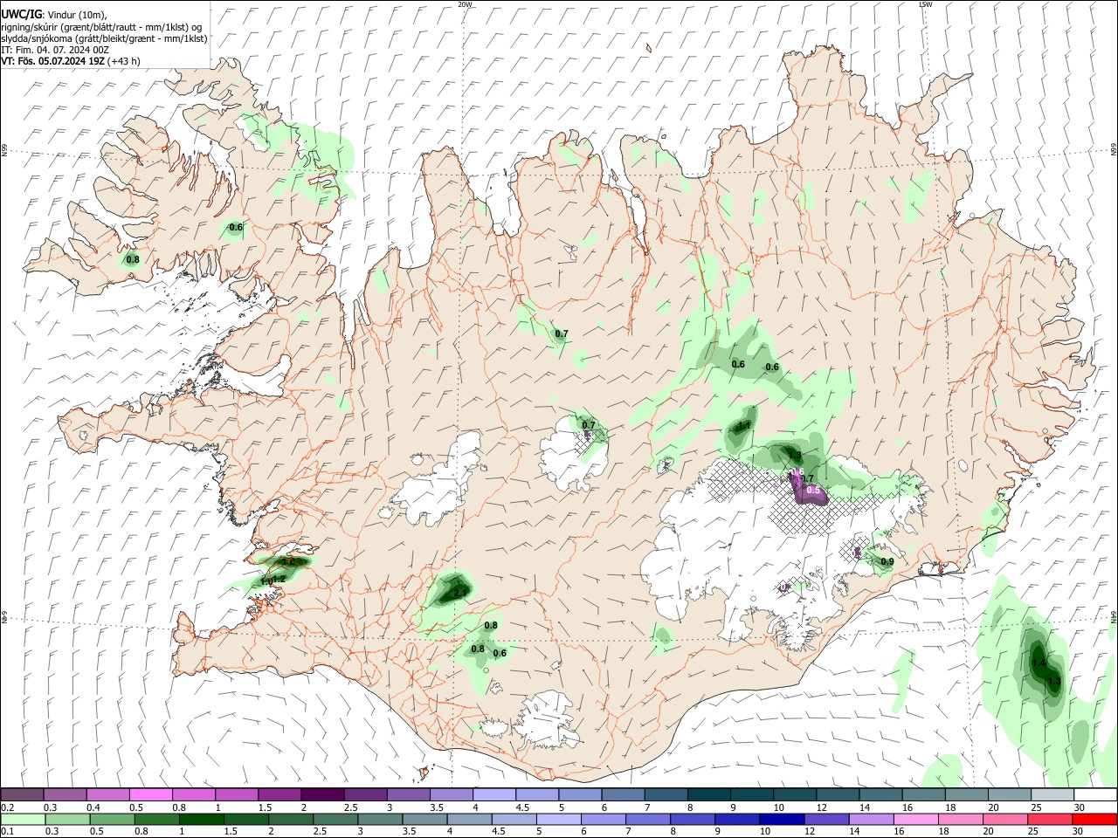
Task: Pick the dark plum swatch between 0.2 and 0.3
Action: tap(22, 795)
